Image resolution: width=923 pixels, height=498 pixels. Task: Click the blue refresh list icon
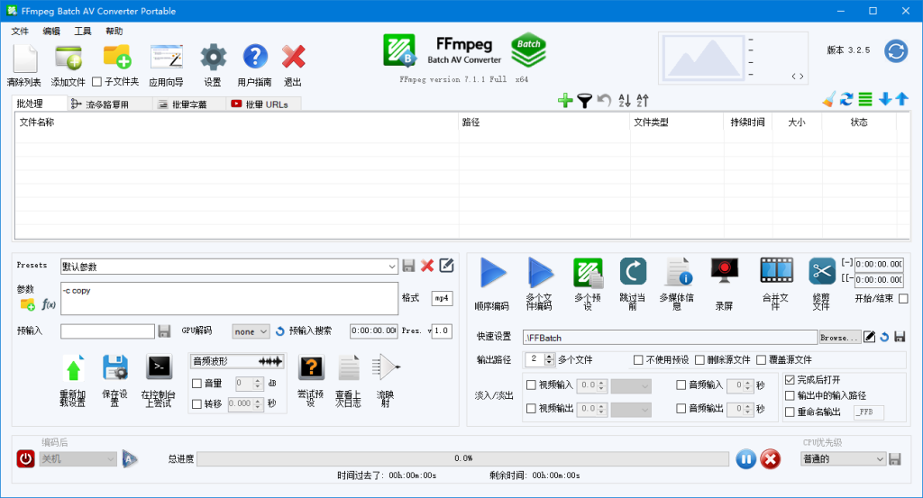pos(846,99)
